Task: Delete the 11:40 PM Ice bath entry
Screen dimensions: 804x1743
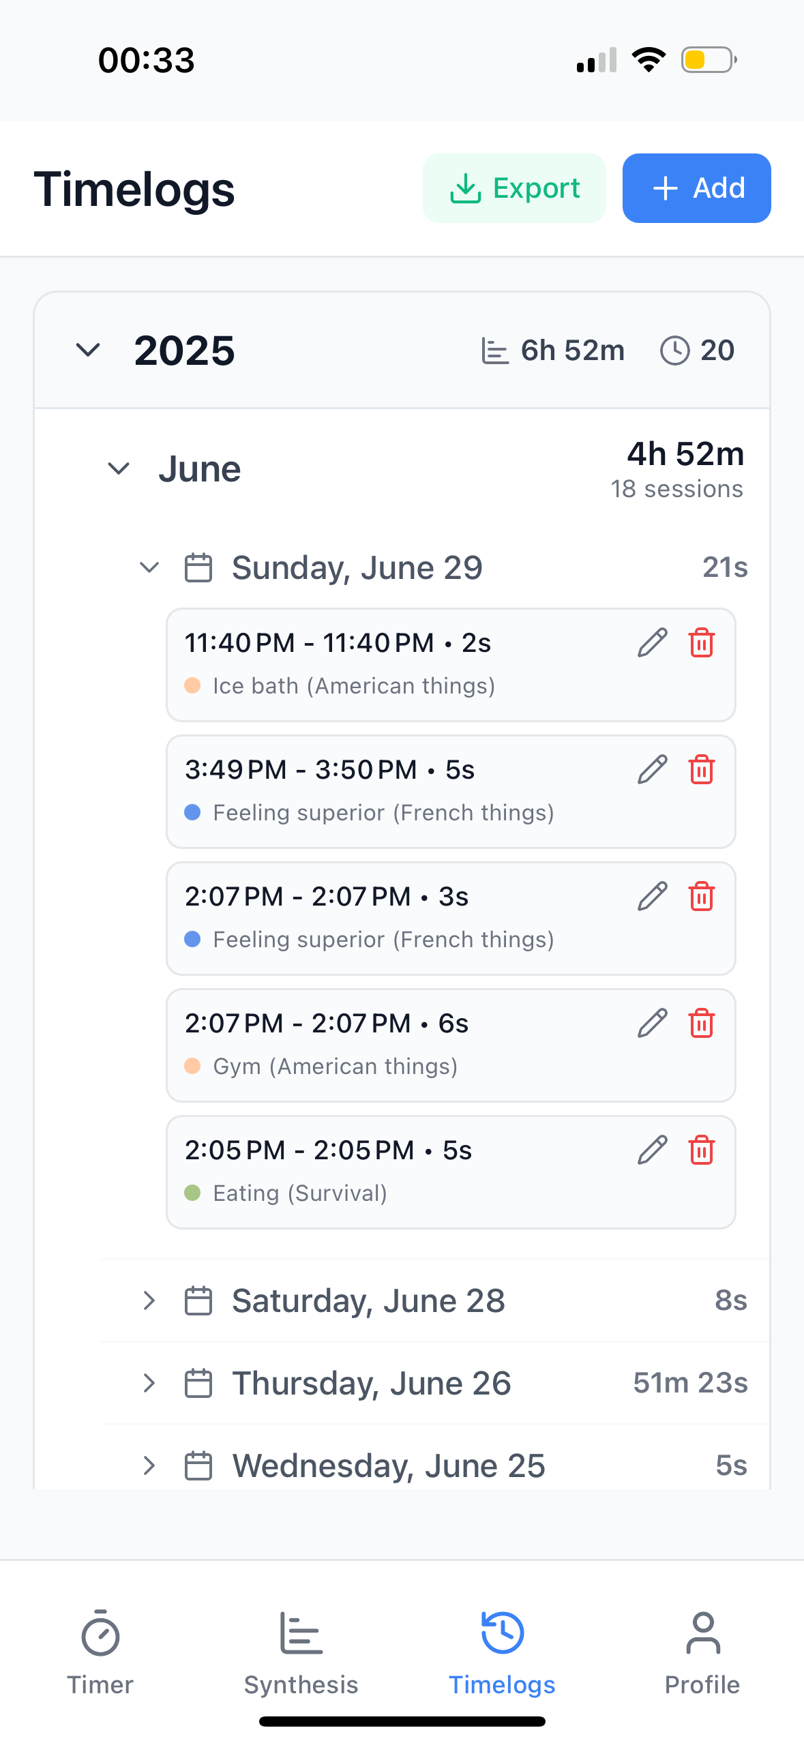Action: pos(701,642)
